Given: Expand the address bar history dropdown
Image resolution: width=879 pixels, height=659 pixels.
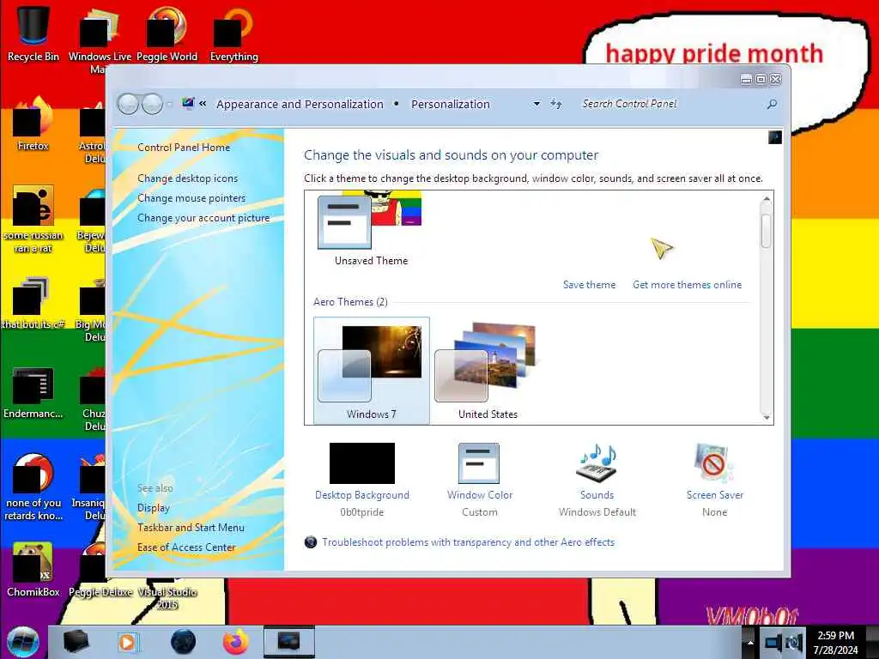Looking at the screenshot, I should [536, 104].
